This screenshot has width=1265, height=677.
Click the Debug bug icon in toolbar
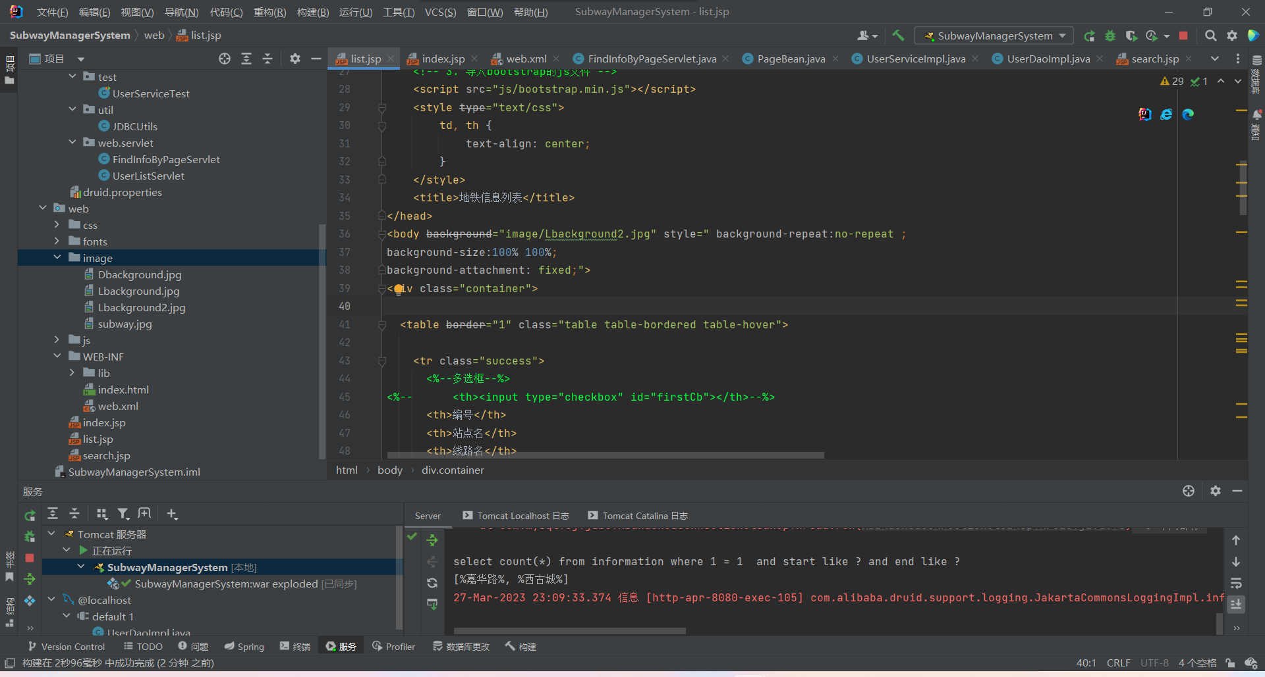(1110, 36)
